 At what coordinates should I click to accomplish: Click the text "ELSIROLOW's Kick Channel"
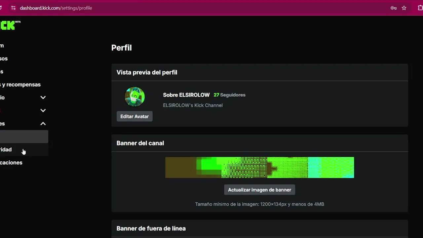(193, 105)
